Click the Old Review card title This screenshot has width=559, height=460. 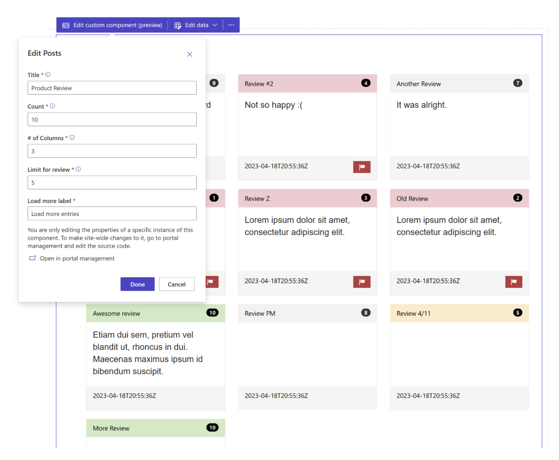point(412,199)
